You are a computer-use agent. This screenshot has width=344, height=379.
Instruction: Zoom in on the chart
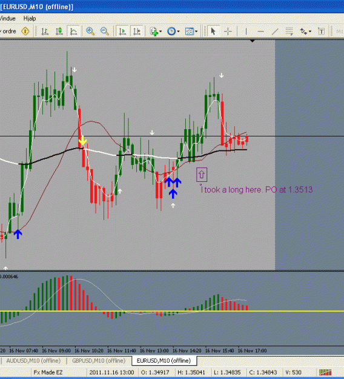[x=90, y=32]
